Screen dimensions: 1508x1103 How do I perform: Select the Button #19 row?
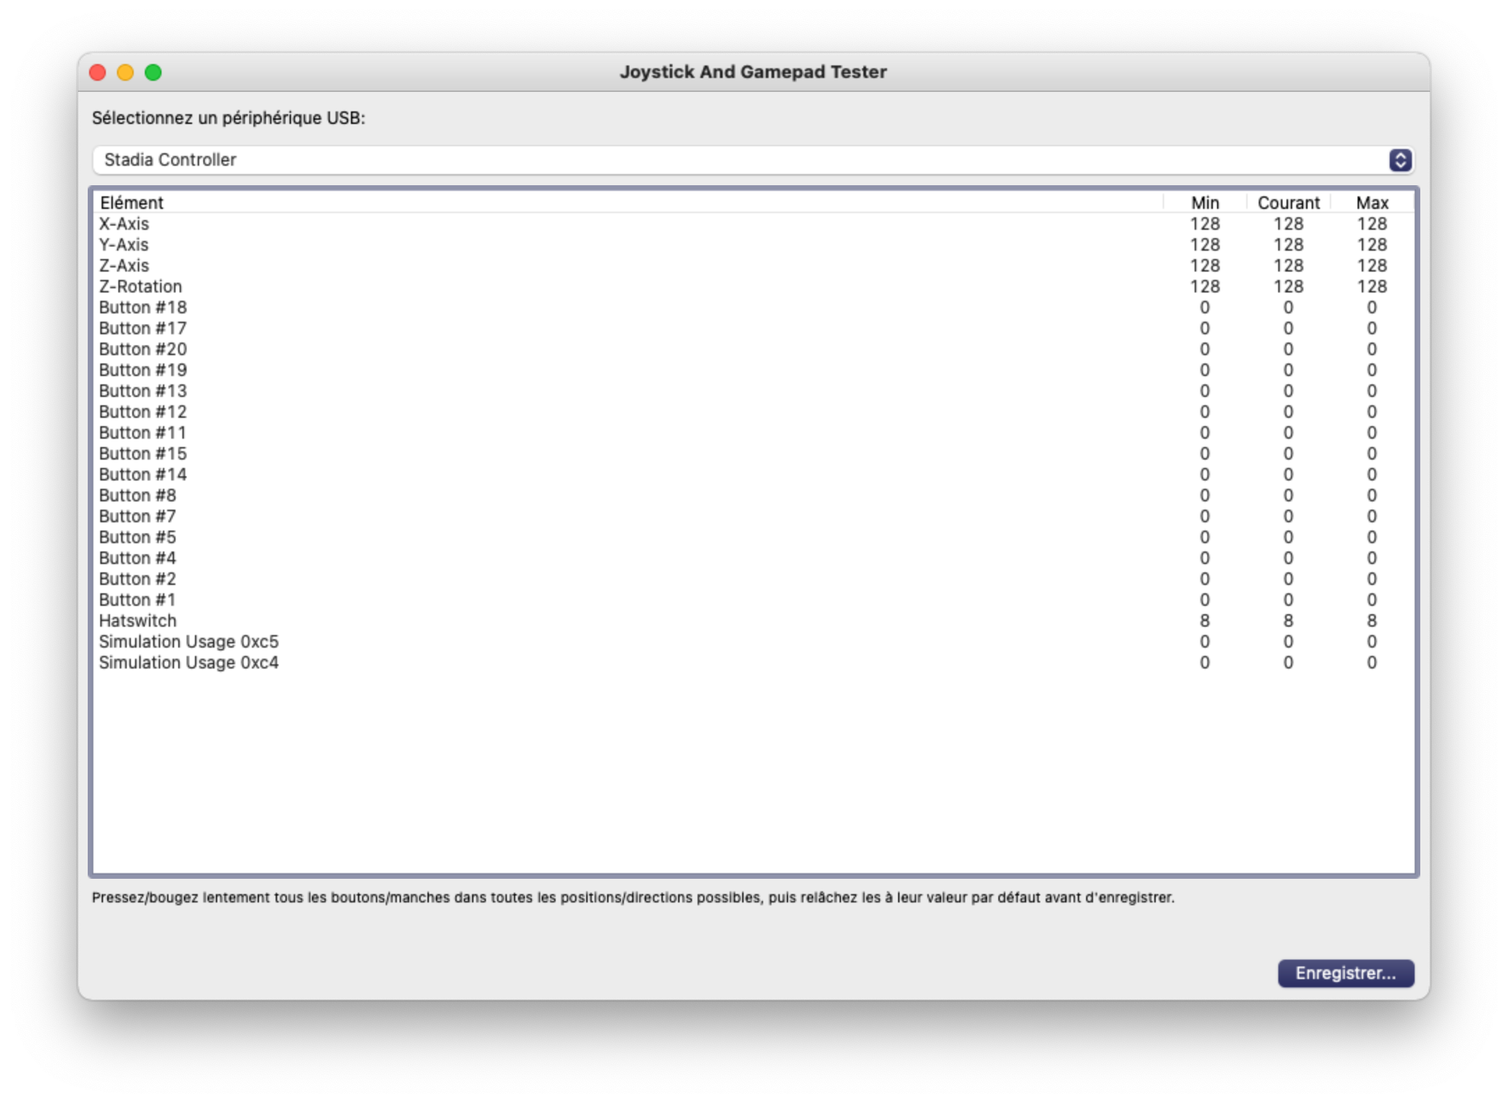(x=753, y=370)
